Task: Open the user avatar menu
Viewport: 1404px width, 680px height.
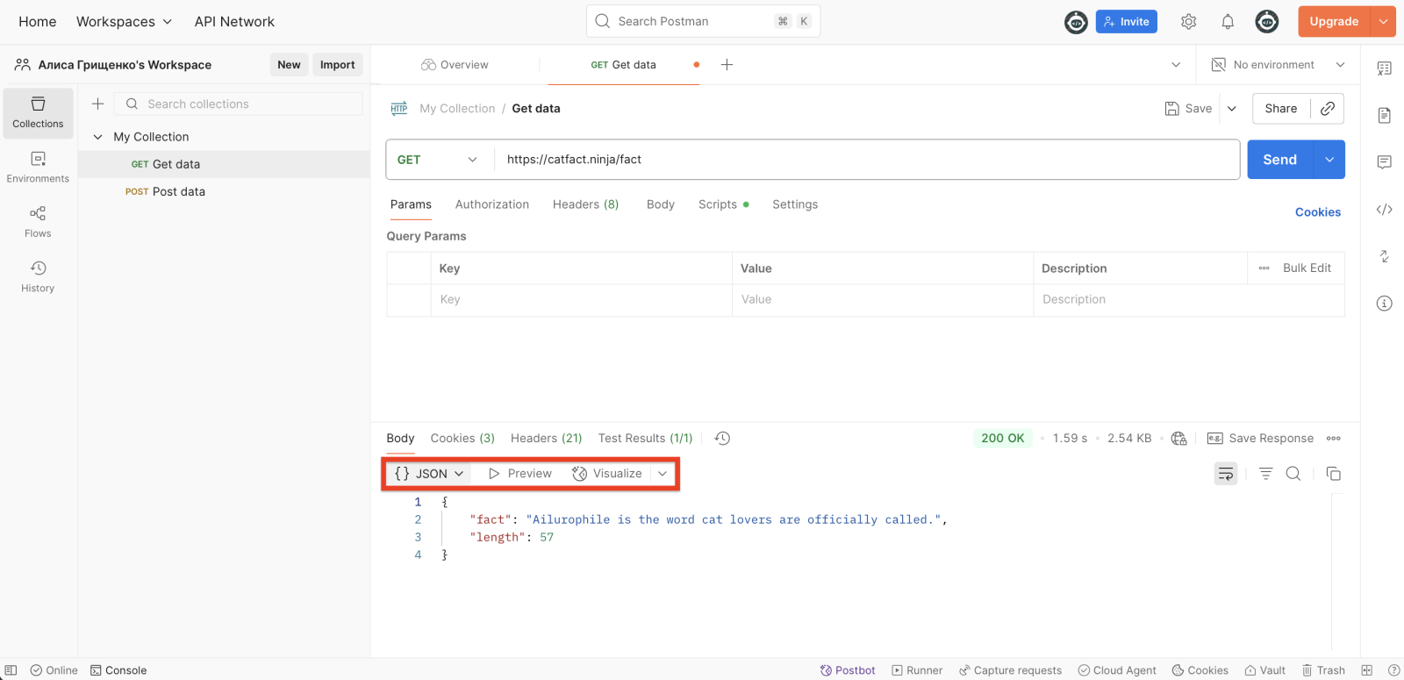Action: 1267,22
